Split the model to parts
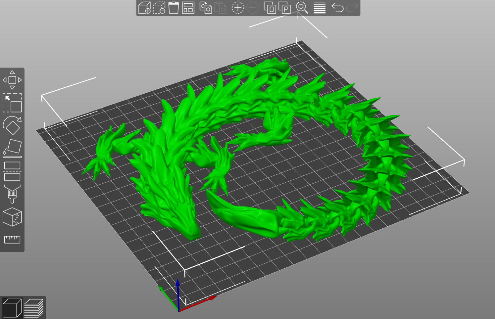The height and width of the screenshot is (319, 495). (x=285, y=9)
